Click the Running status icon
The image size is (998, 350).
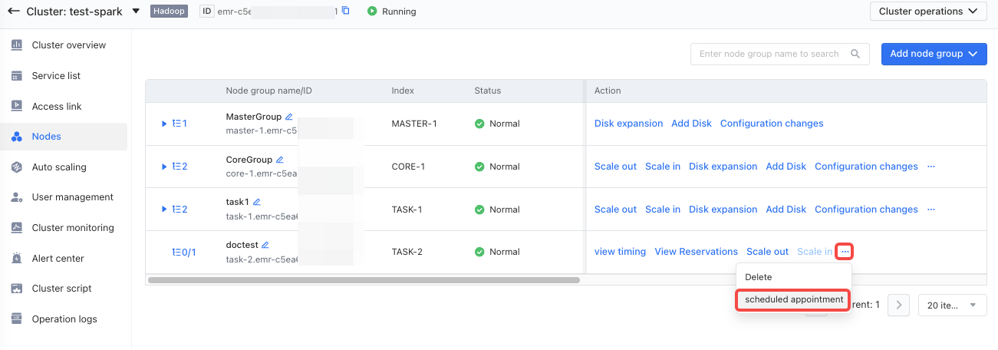tap(372, 12)
